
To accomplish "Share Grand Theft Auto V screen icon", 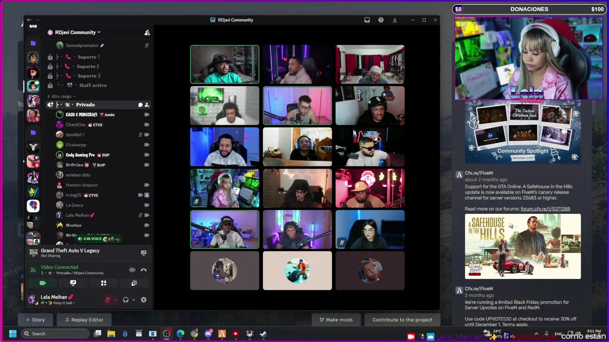I will pos(144,253).
